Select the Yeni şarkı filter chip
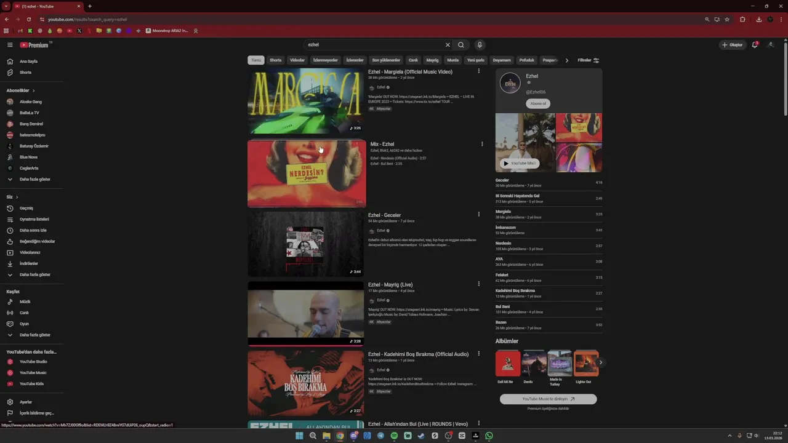Screen dimensions: 788x443 point(475,60)
